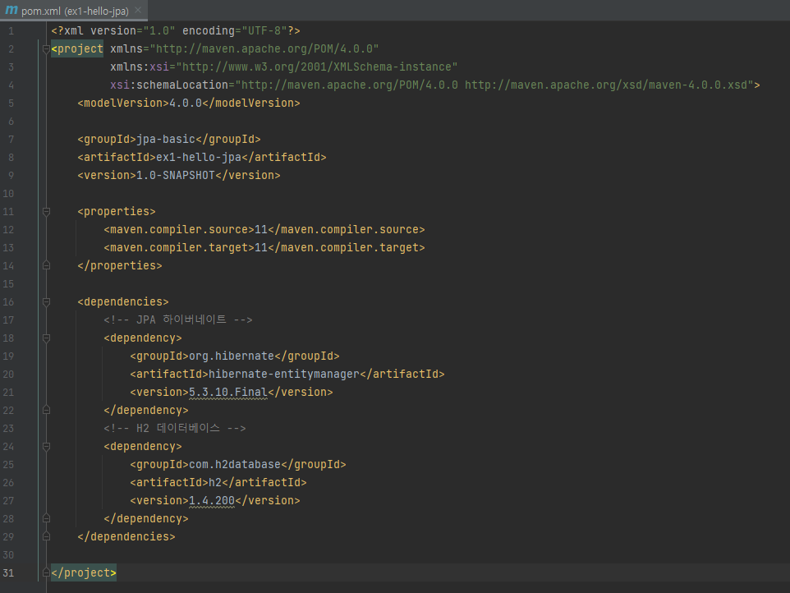Click the org.hibernate groupId value
The width and height of the screenshot is (790, 593).
pyautogui.click(x=232, y=356)
